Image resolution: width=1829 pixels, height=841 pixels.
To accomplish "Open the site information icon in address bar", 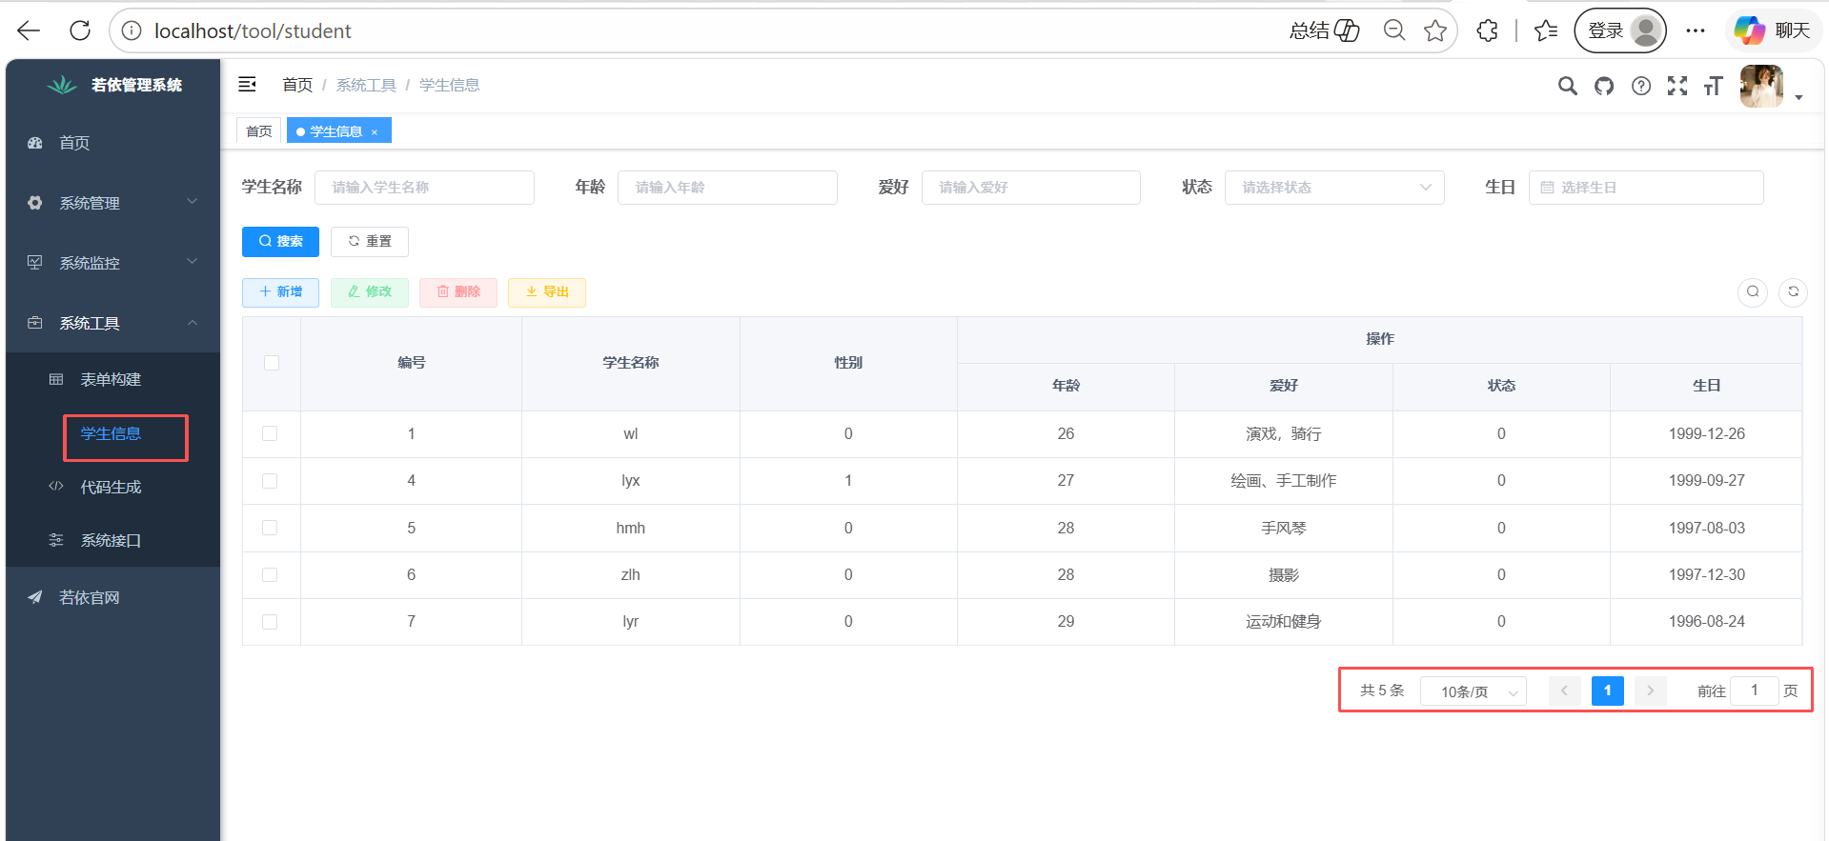I will coord(132,30).
